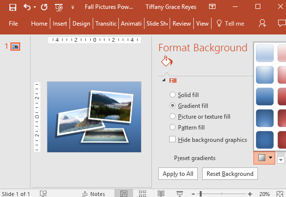Click the Fill paint bucket icon
This screenshot has height=197, width=286.
[167, 61]
